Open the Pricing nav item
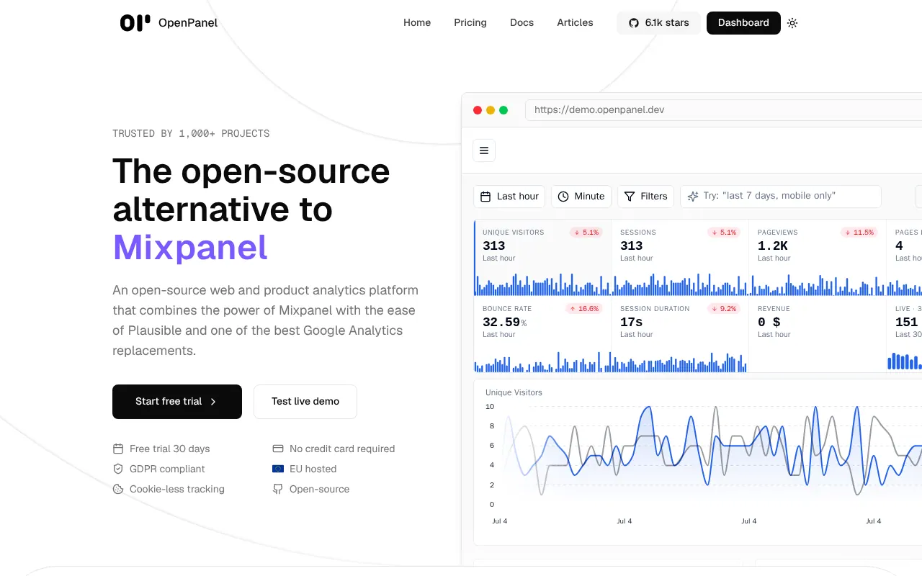 tap(470, 23)
